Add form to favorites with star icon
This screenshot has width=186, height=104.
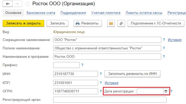point(28,4)
